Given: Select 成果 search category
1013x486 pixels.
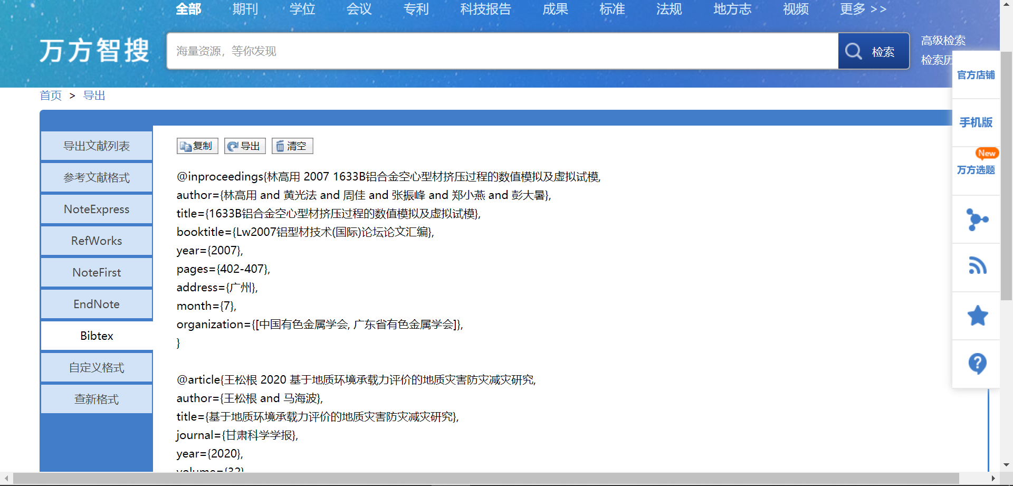Looking at the screenshot, I should [x=556, y=9].
